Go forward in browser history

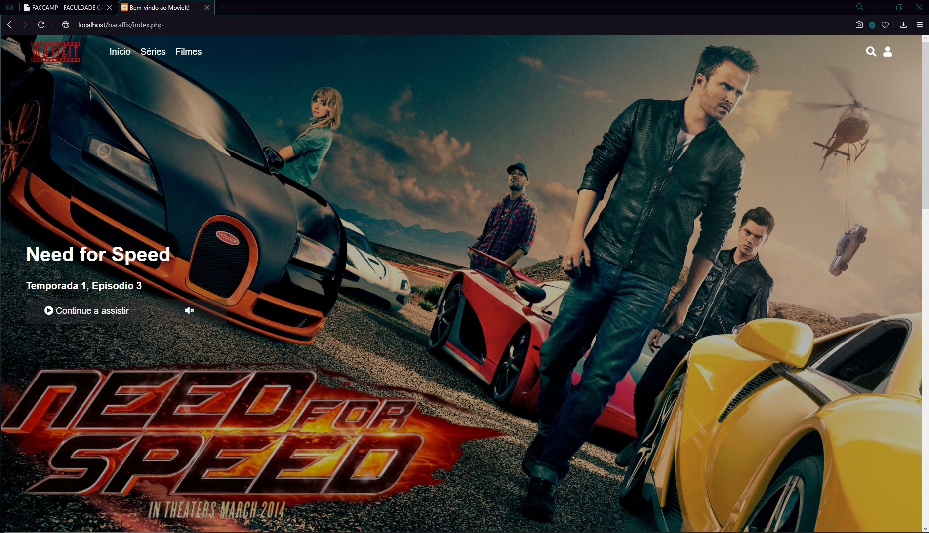(x=25, y=25)
